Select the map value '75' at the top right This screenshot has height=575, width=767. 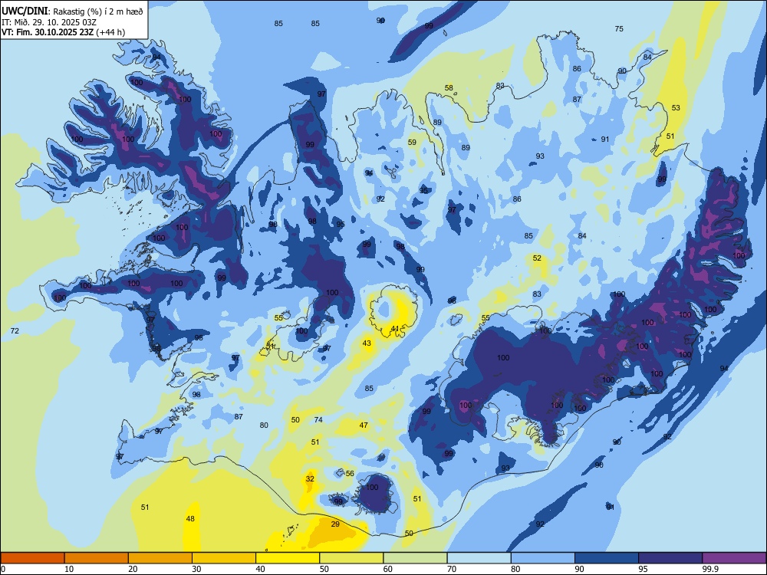(619, 29)
